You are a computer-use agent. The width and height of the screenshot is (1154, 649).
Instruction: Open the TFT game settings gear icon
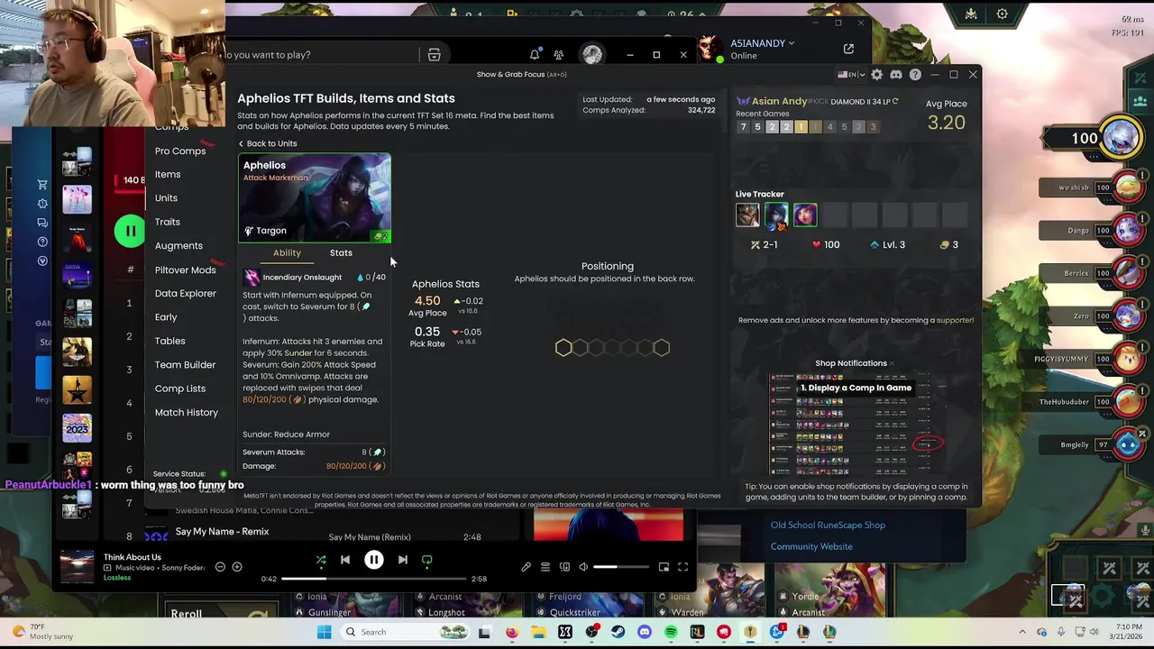click(x=1002, y=14)
